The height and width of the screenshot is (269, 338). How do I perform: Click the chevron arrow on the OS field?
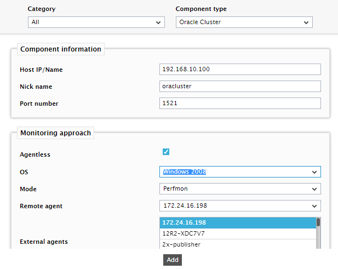click(314, 172)
